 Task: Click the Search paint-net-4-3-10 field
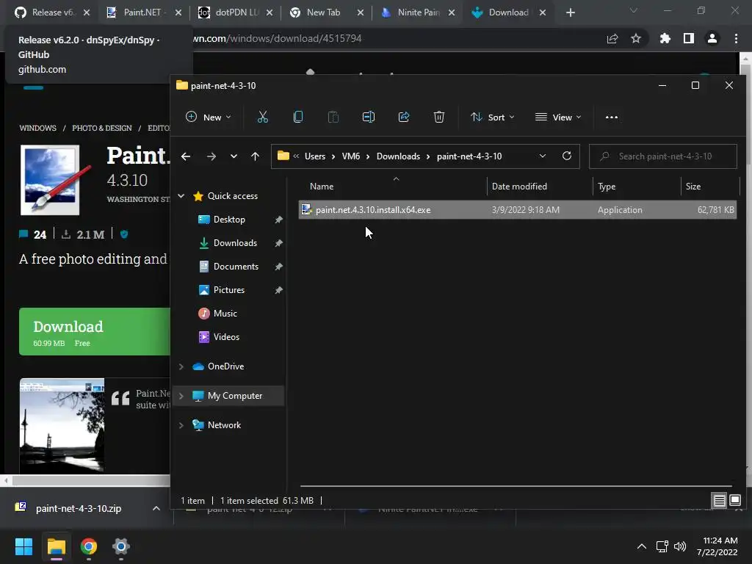663,156
